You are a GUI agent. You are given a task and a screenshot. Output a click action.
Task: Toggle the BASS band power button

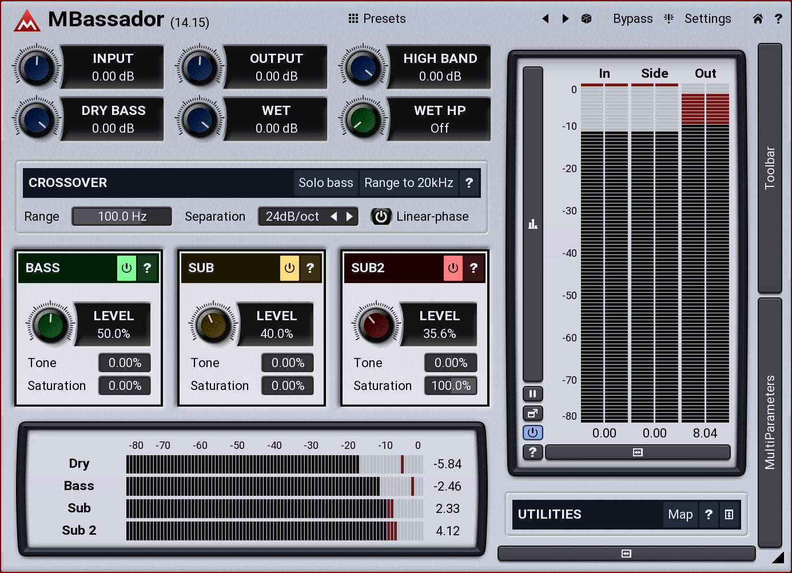(126, 268)
